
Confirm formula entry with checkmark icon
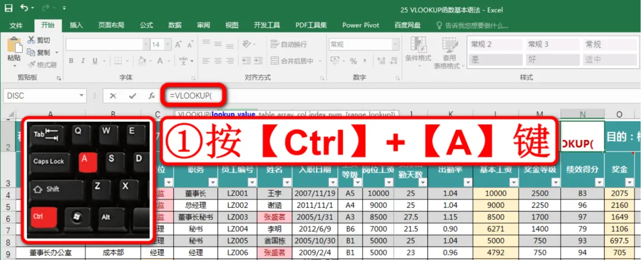click(x=132, y=96)
